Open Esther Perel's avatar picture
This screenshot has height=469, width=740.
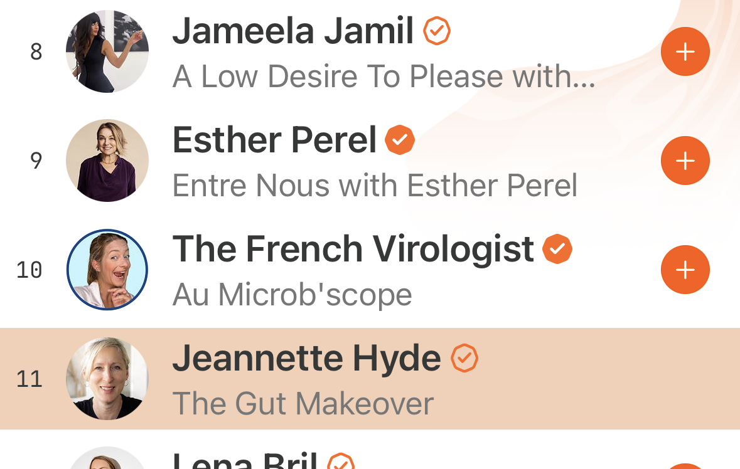(107, 161)
